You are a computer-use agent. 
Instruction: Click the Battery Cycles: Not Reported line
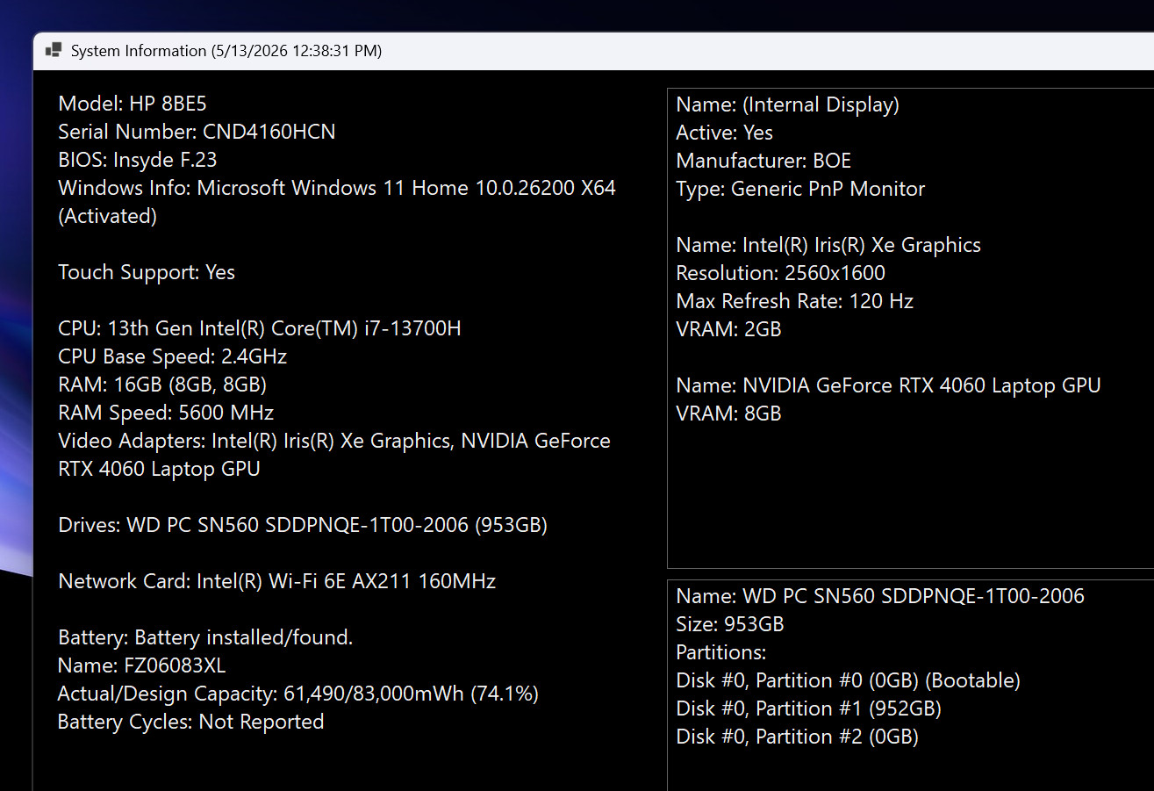(191, 722)
